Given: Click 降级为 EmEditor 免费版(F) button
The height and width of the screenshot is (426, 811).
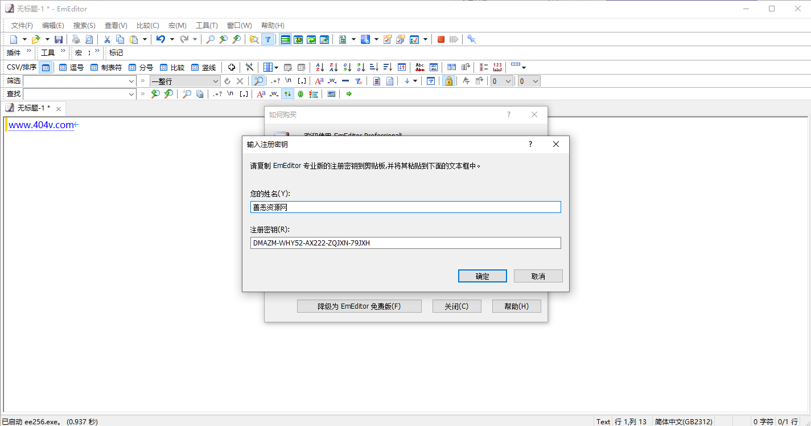Looking at the screenshot, I should pyautogui.click(x=359, y=306).
